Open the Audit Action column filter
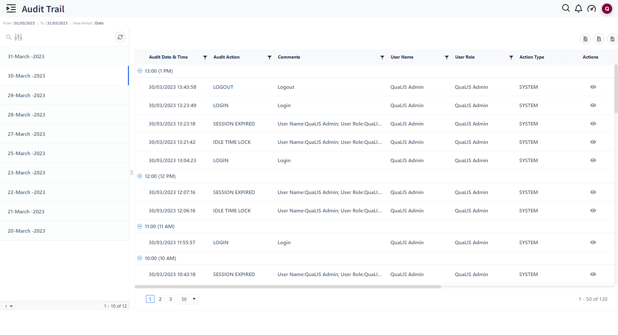 click(269, 57)
